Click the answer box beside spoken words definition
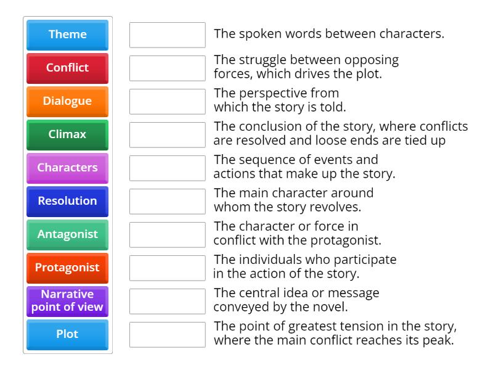Viewport: 493px width, 370px height. [x=168, y=36]
